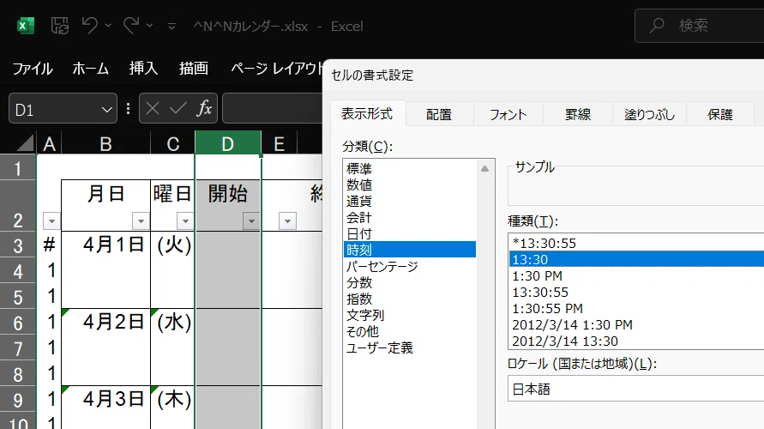
Task: Select column B header
Action: [x=105, y=144]
